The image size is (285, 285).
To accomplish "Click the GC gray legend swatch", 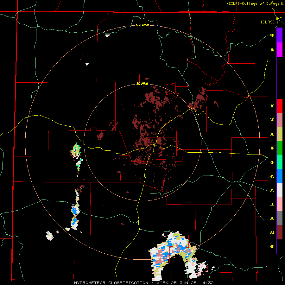I will point(280,218).
